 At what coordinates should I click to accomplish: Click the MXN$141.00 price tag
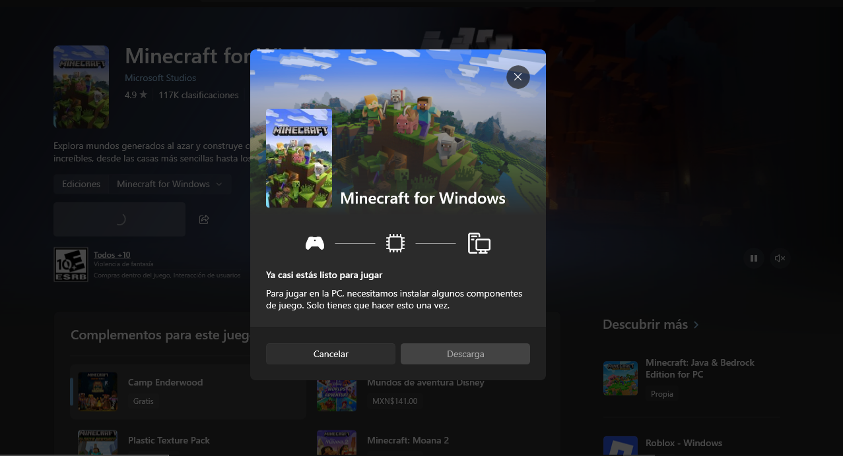coord(395,401)
